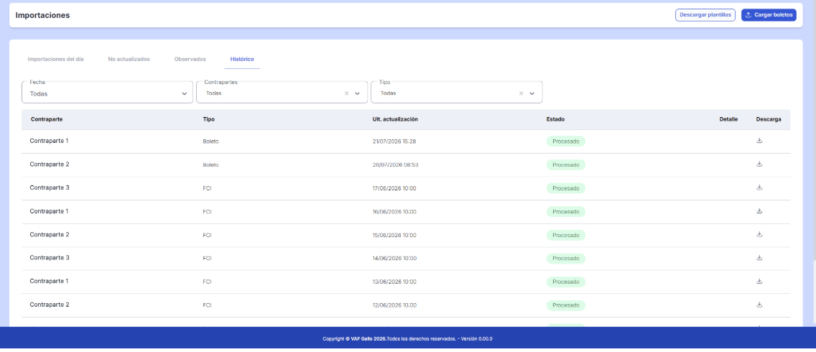Select Contraparte 3 in the 17/06/2026 row

point(50,187)
